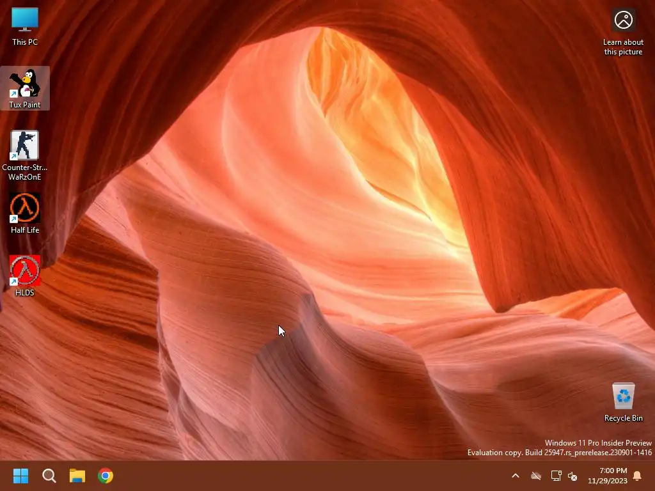The height and width of the screenshot is (491, 655).
Task: Select the Tux Paint shortcut
Action: [25, 88]
